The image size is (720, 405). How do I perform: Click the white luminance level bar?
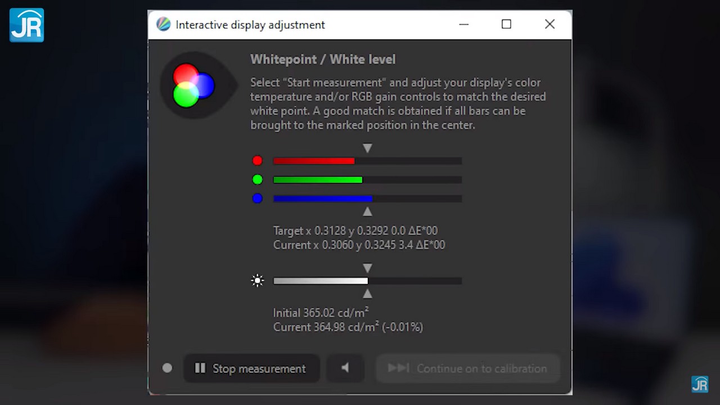point(367,281)
